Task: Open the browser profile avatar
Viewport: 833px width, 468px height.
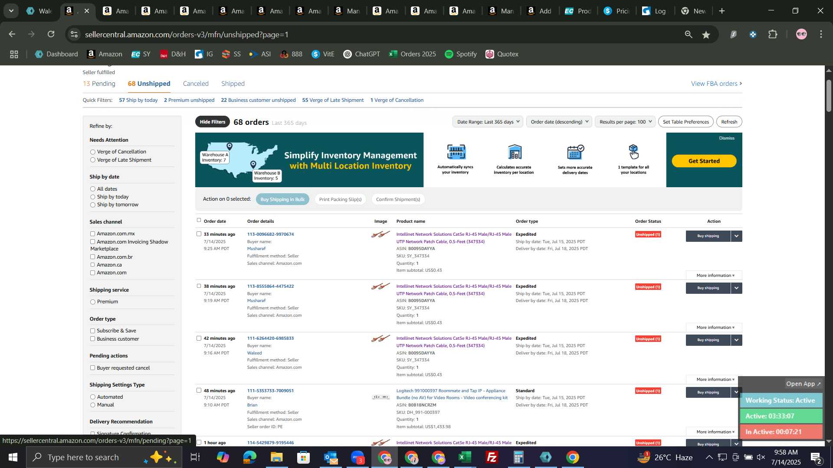Action: tap(801, 34)
